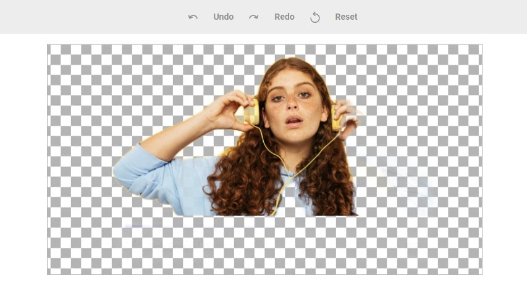The image size is (527, 283).
Task: Click the undo arrow icon
Action: click(193, 17)
